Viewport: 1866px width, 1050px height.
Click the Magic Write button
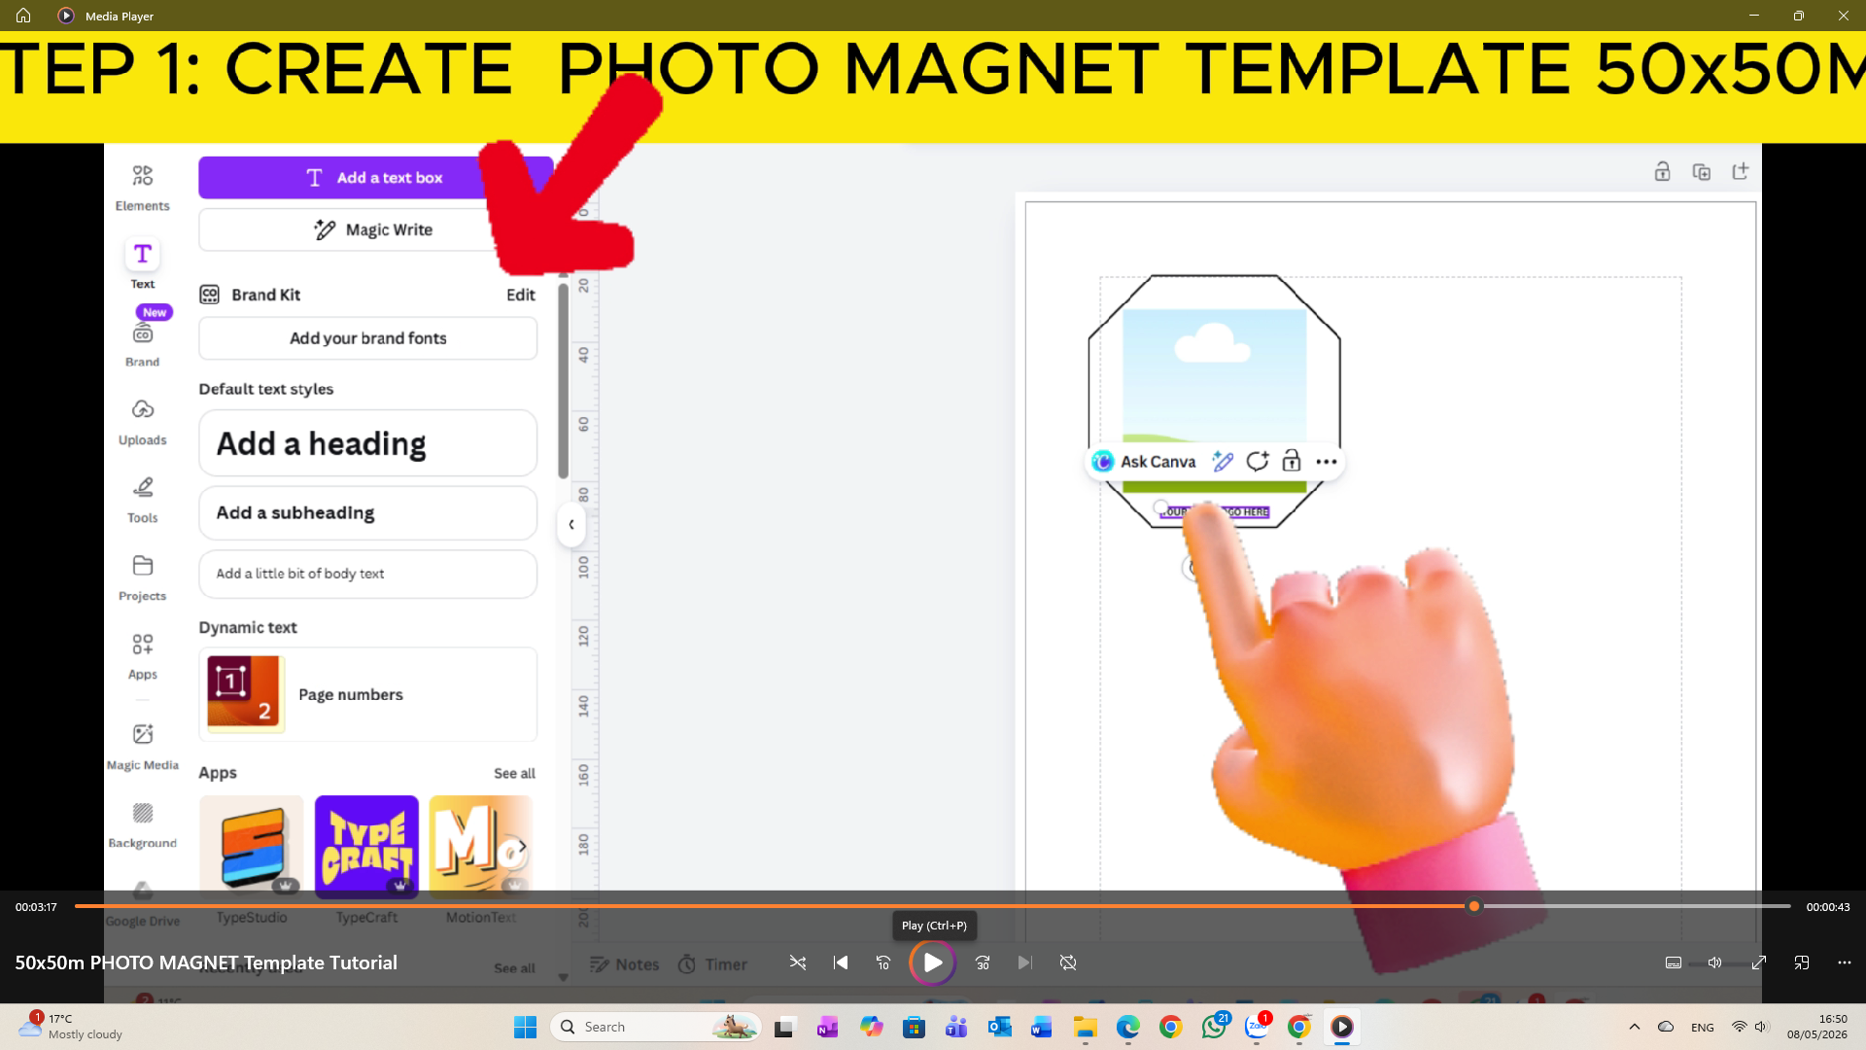[375, 229]
